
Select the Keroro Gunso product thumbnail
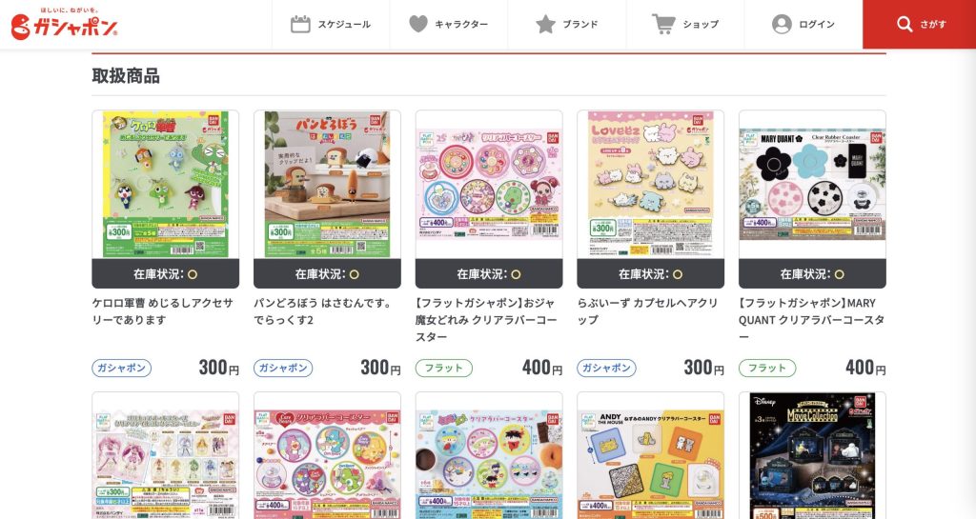point(166,184)
